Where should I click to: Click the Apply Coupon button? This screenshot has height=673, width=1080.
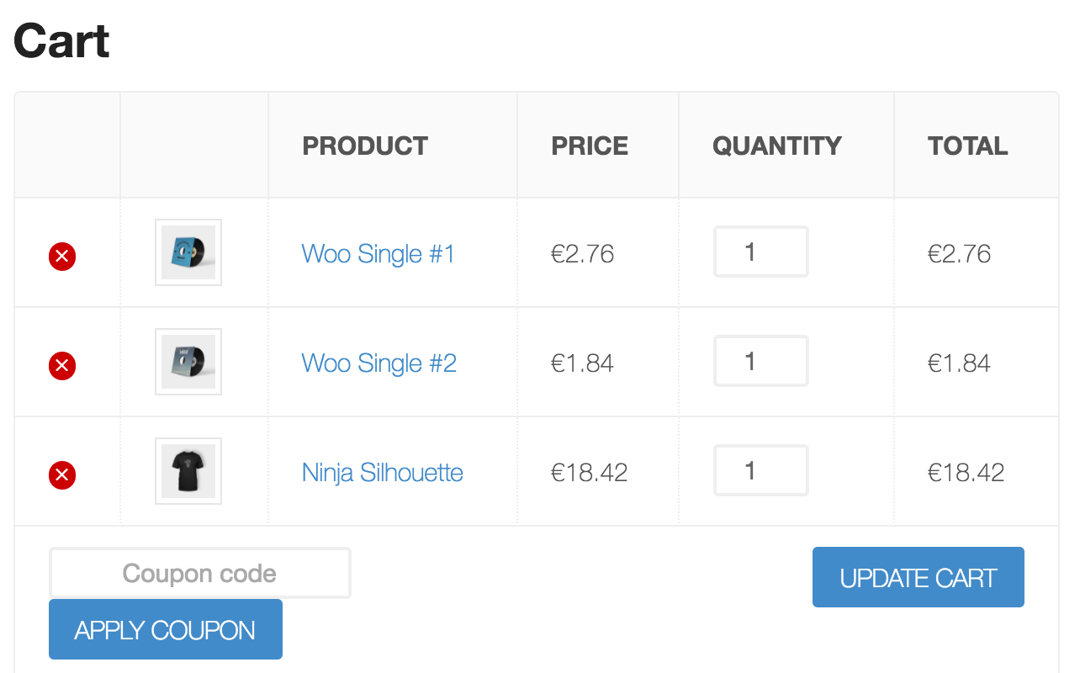[165, 628]
